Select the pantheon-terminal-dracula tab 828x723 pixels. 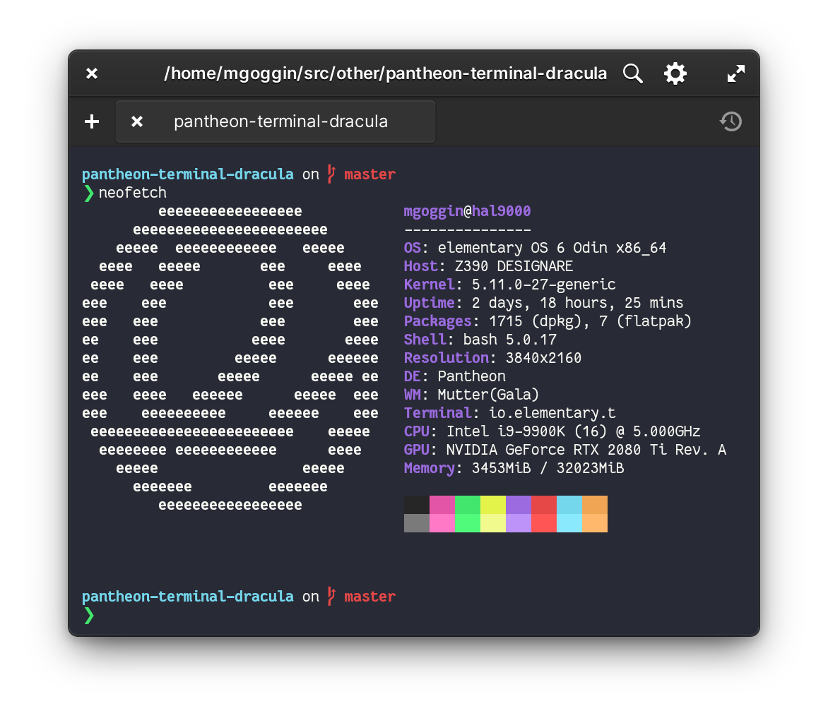[276, 121]
